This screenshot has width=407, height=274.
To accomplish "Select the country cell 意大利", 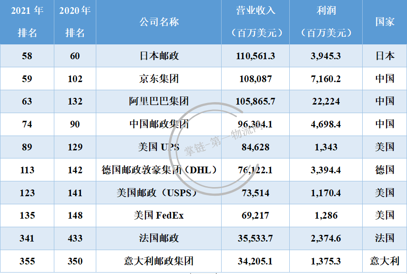I will pyautogui.click(x=385, y=261).
